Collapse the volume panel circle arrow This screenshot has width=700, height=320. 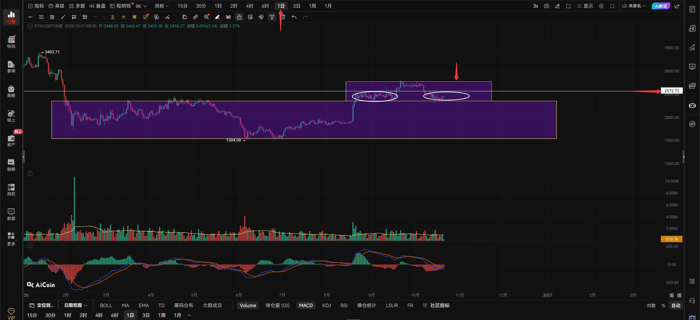(30, 174)
